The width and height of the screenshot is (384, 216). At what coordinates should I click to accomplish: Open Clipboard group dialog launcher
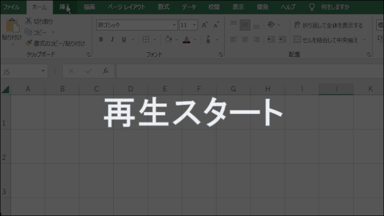(x=88, y=55)
